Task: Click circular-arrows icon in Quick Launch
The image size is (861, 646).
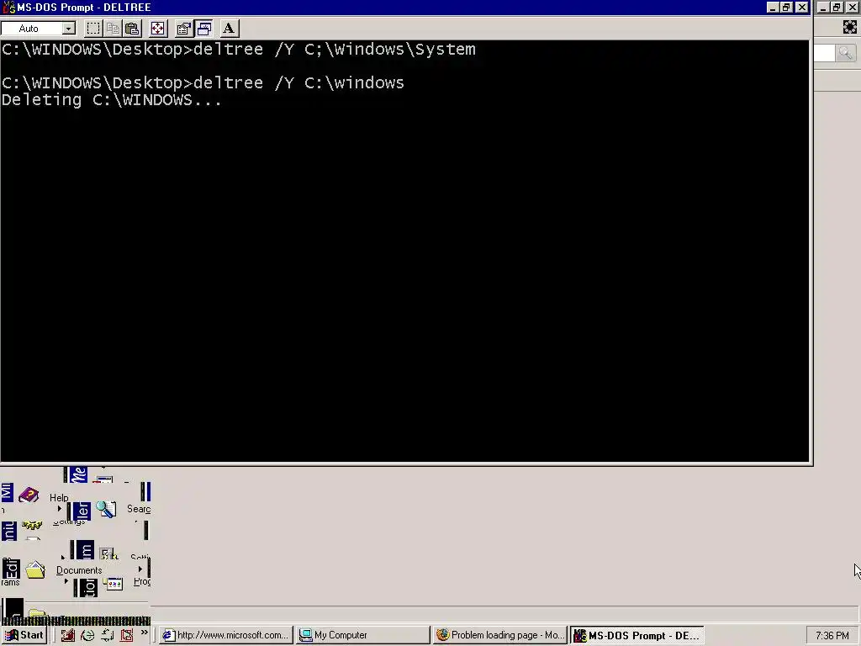Action: pos(107,636)
